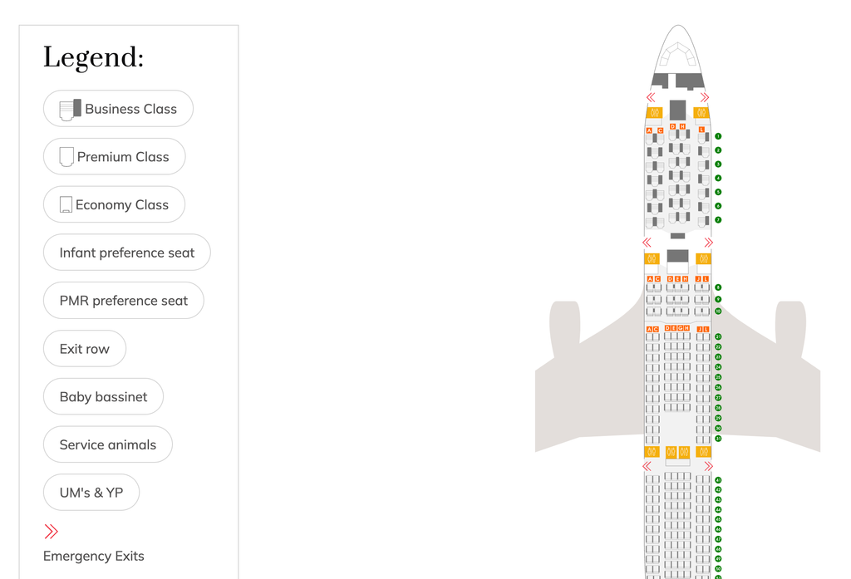Toggle the Premium Class legend pill
The height and width of the screenshot is (579, 851).
pos(115,157)
